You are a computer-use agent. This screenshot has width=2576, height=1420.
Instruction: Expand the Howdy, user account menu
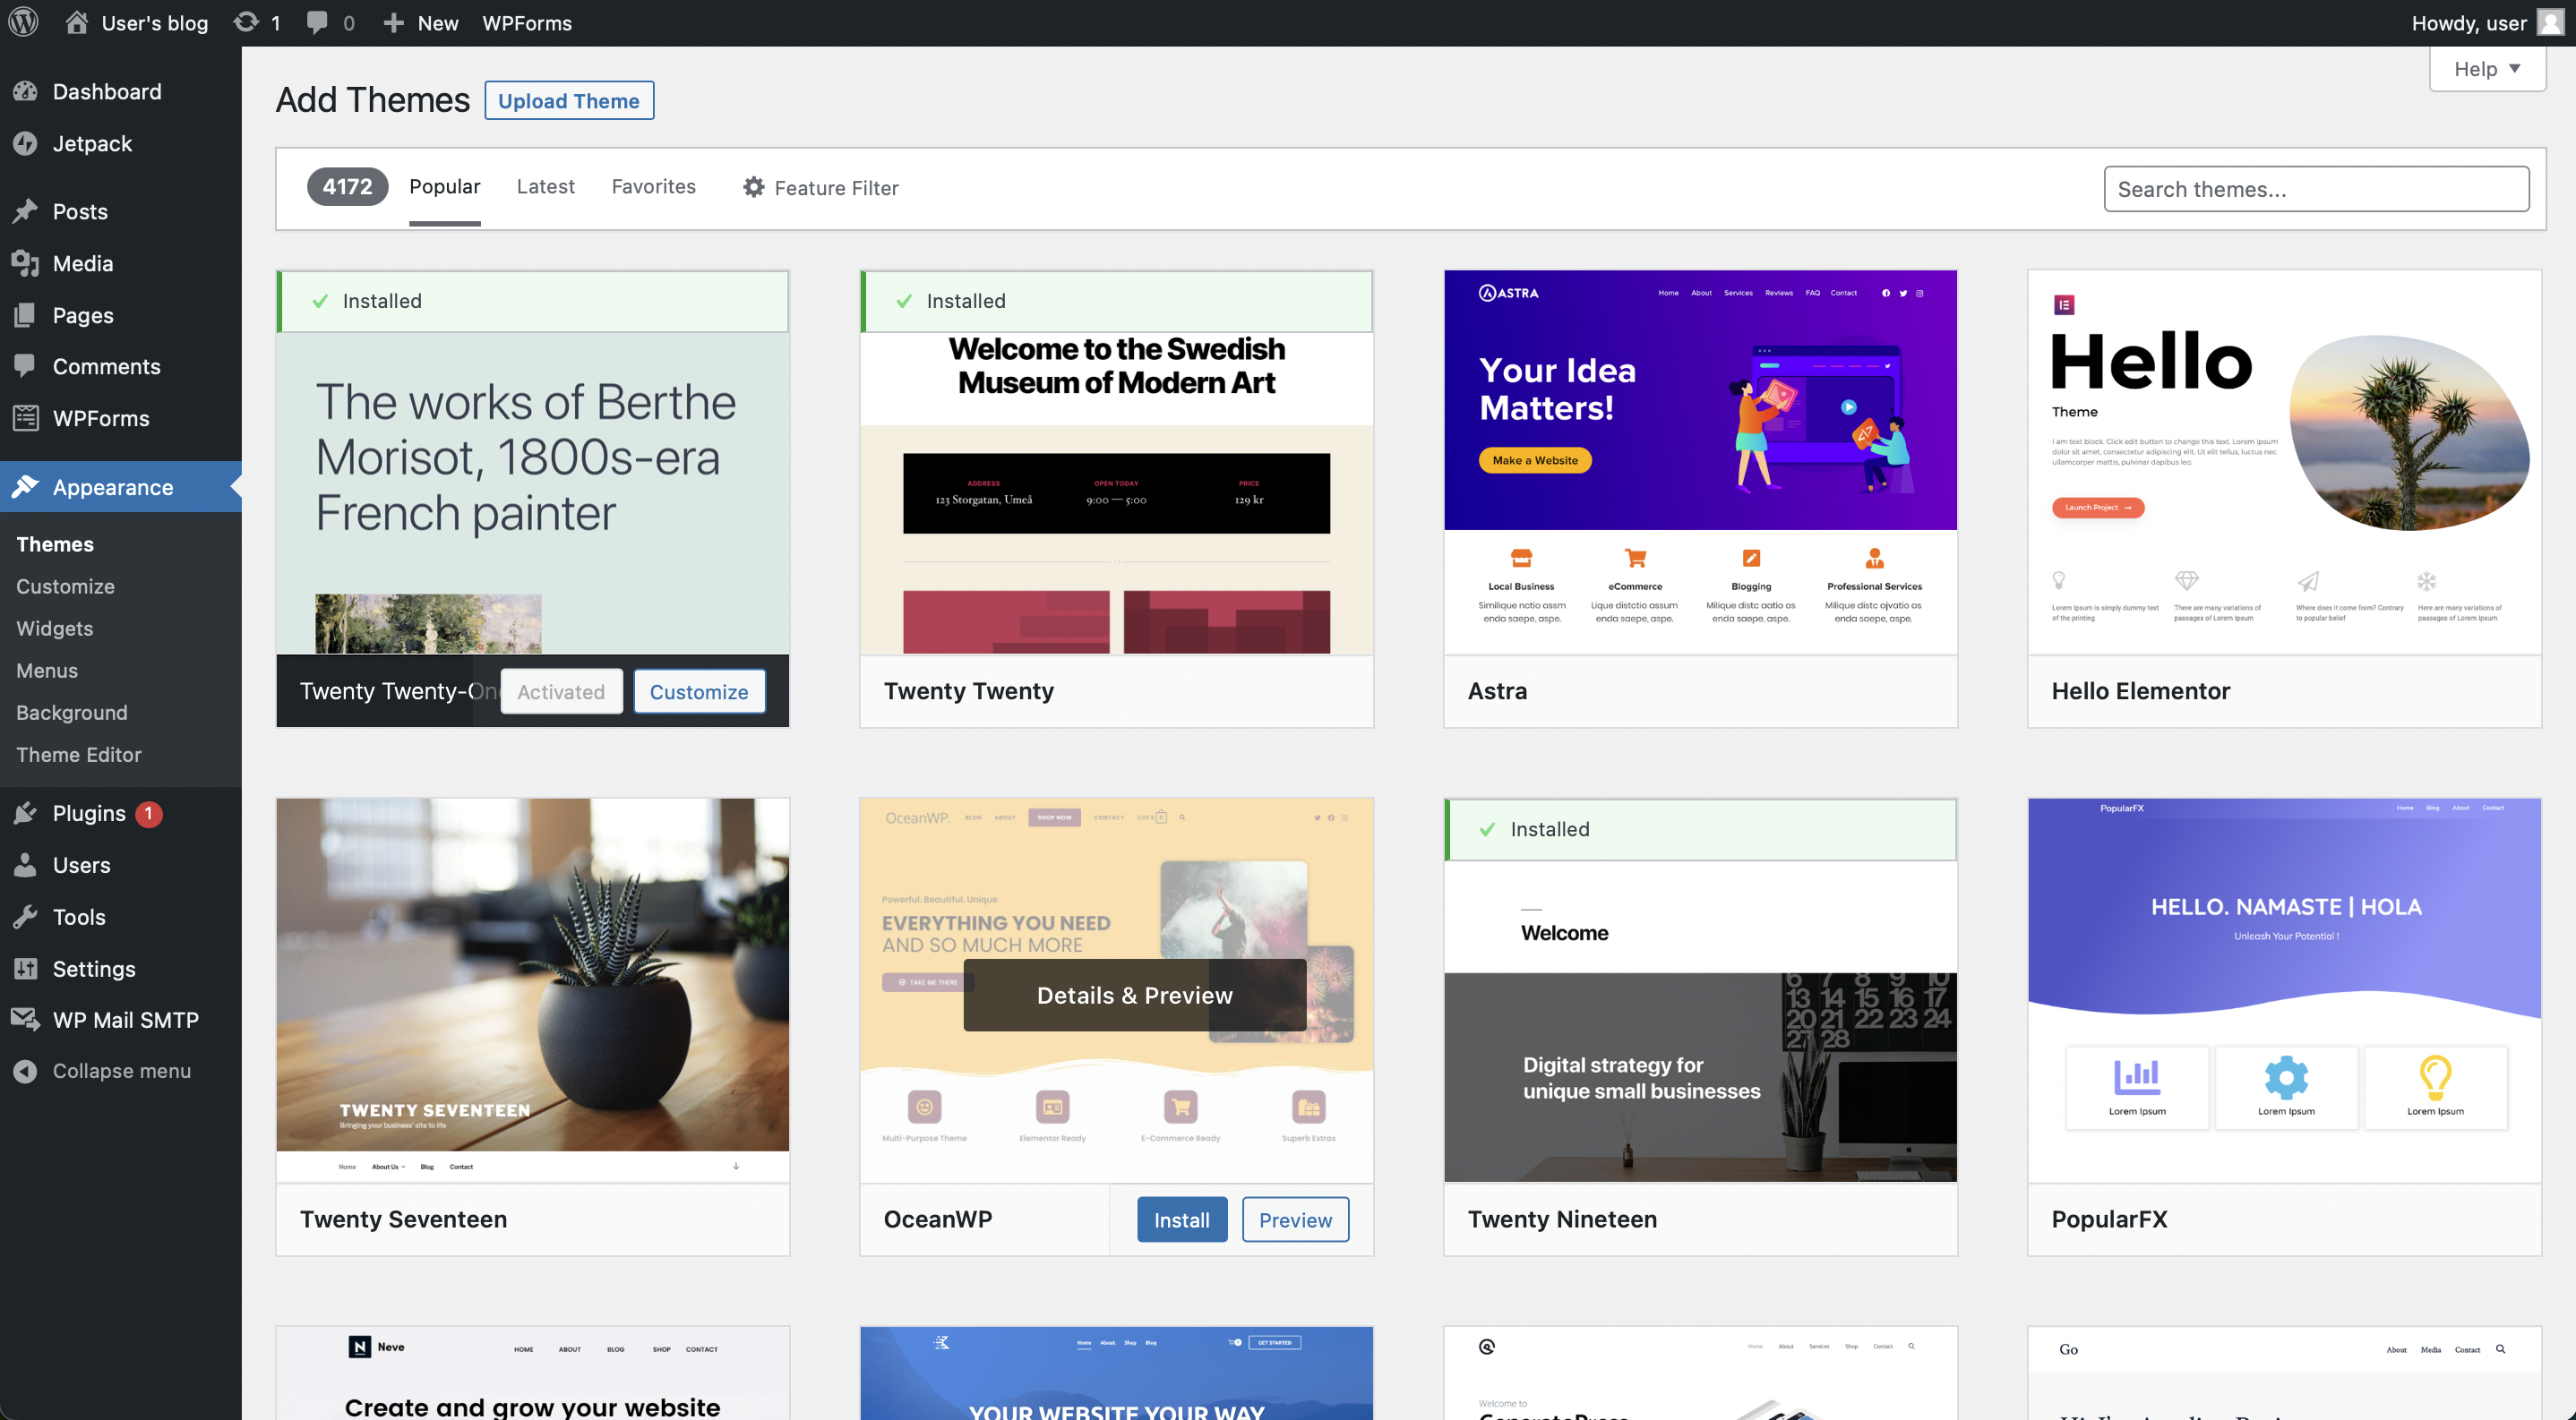tap(2468, 22)
